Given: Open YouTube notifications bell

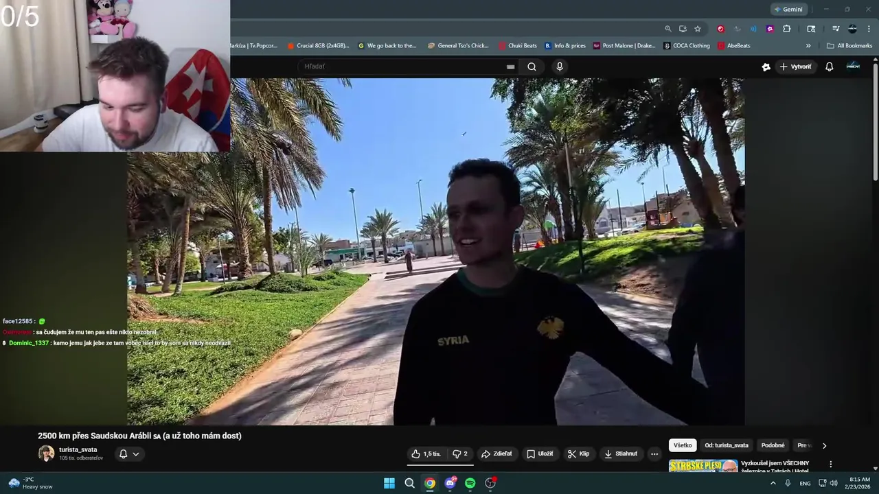Looking at the screenshot, I should [829, 67].
